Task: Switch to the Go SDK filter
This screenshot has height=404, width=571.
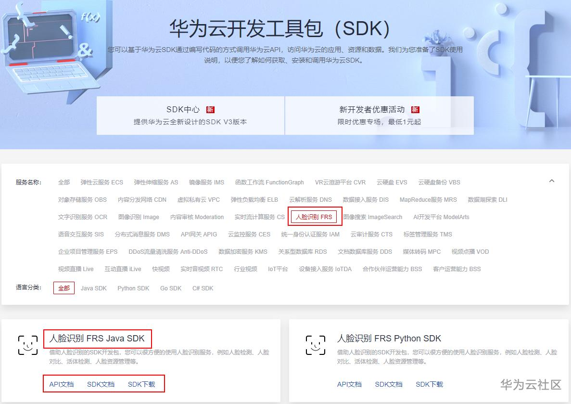Action: point(170,288)
